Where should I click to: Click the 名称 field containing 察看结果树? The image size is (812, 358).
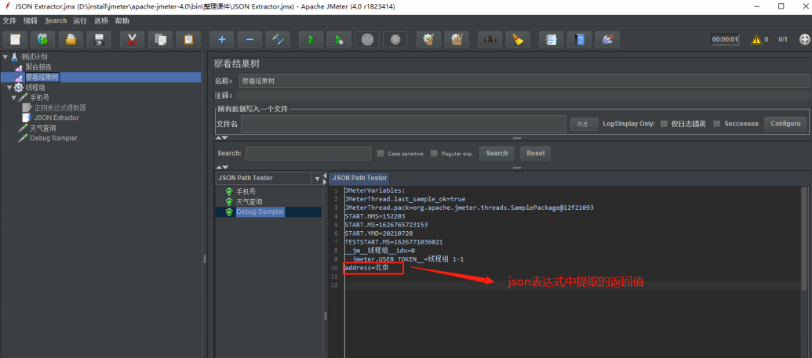[x=524, y=81]
